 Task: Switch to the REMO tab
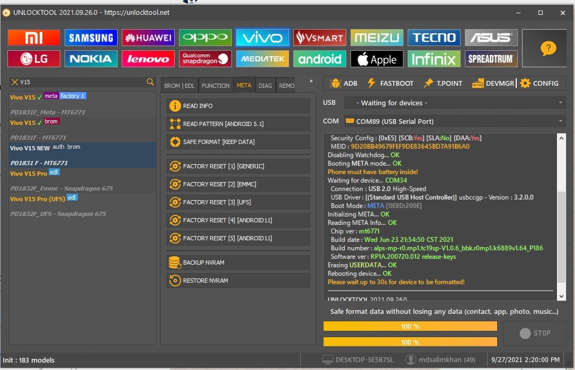pos(286,85)
